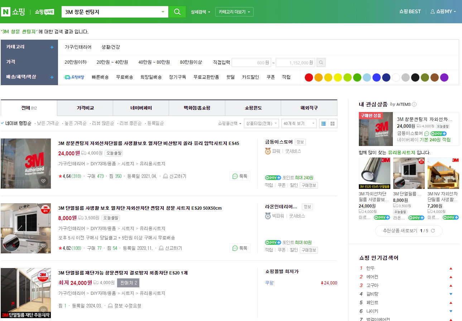The image size is (462, 321).
Task: Click the green search magnifier button
Action: coord(177,12)
